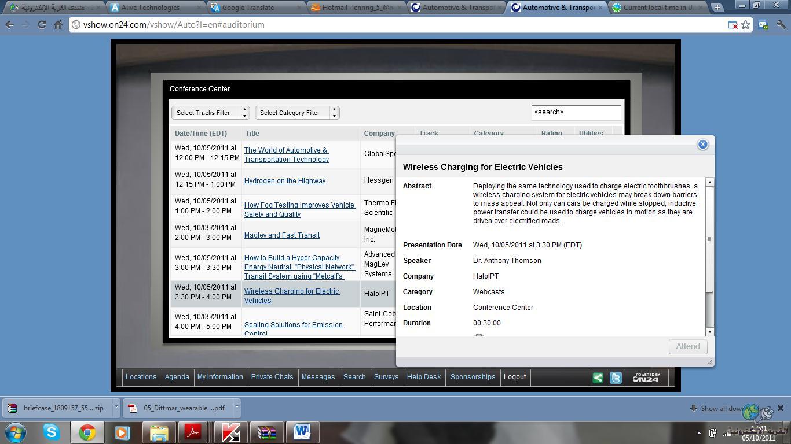Click the Chrome back arrow

pos(10,25)
